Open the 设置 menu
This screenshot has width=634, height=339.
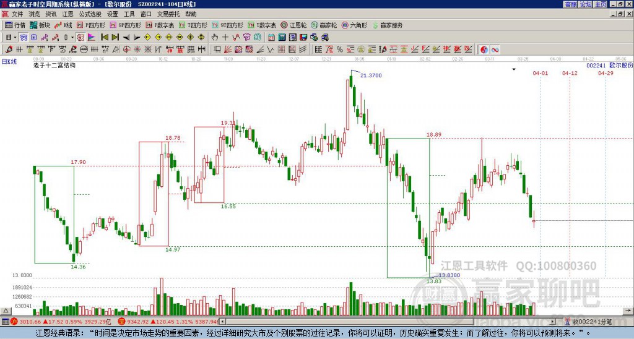(113, 14)
